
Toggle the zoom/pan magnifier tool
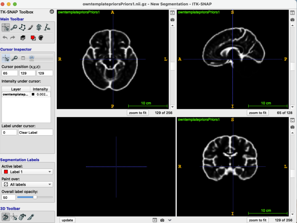pyautogui.click(x=14, y=27)
